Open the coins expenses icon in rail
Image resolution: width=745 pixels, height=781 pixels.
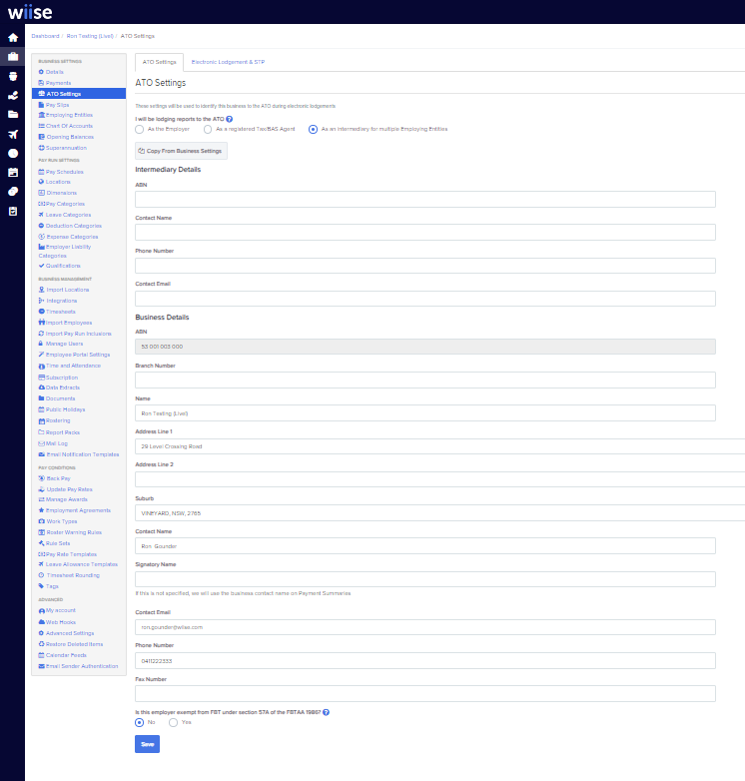[13, 192]
